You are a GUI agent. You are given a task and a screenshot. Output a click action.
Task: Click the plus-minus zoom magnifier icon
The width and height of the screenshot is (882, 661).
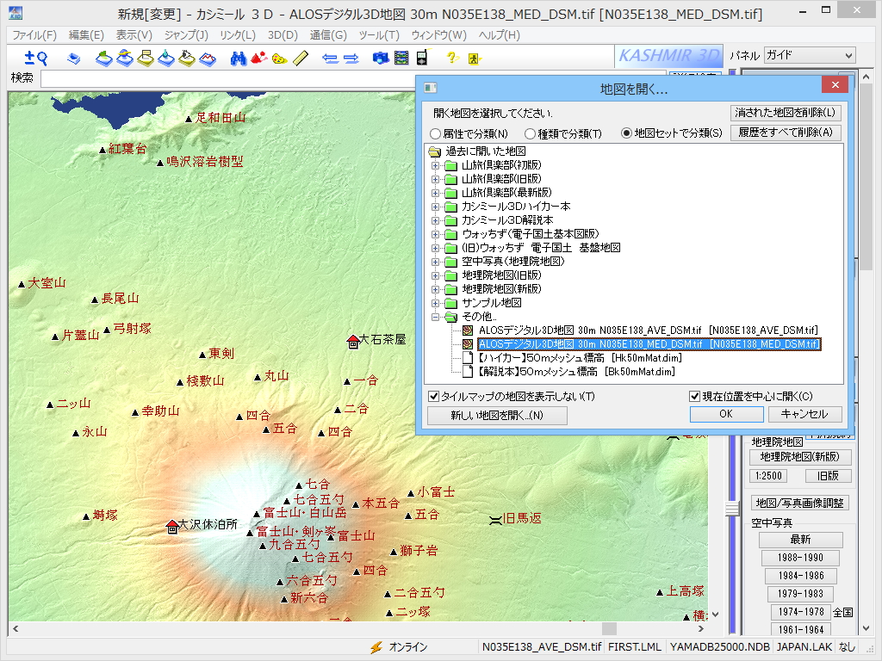tap(36, 58)
